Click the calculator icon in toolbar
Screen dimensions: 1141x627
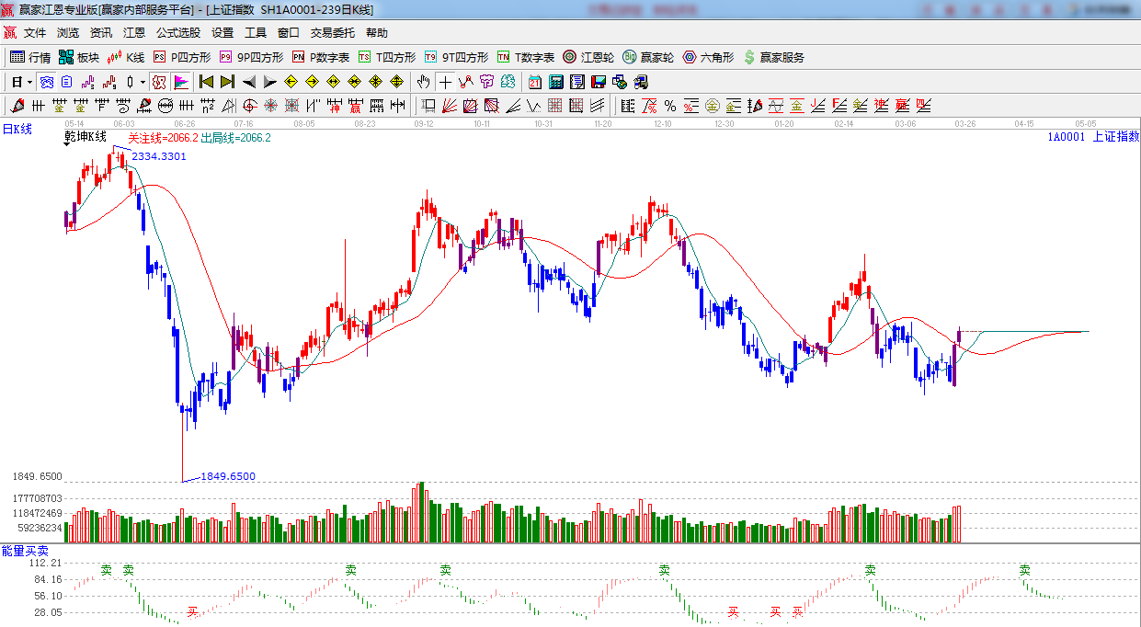[555, 82]
